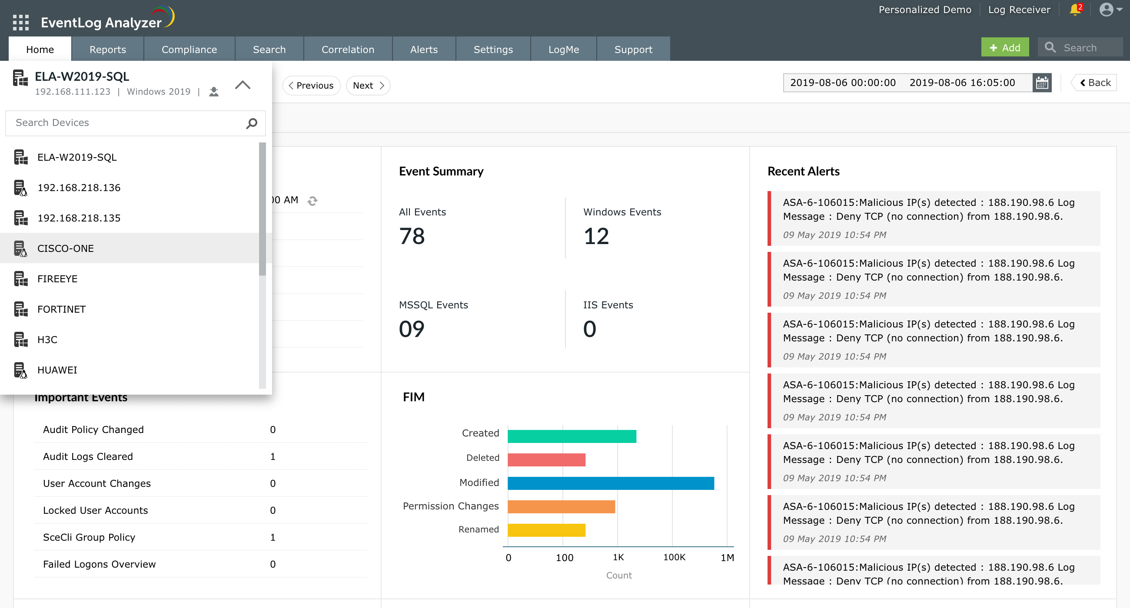Open the Compliance tab
Screen dimensions: 1130x608
(189, 49)
